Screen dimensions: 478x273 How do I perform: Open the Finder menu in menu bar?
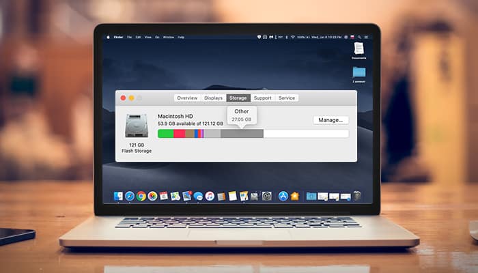pyautogui.click(x=118, y=37)
